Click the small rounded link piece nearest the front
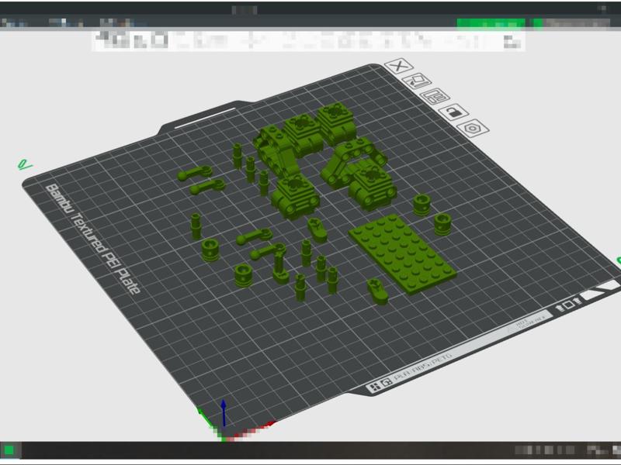 coord(378,291)
